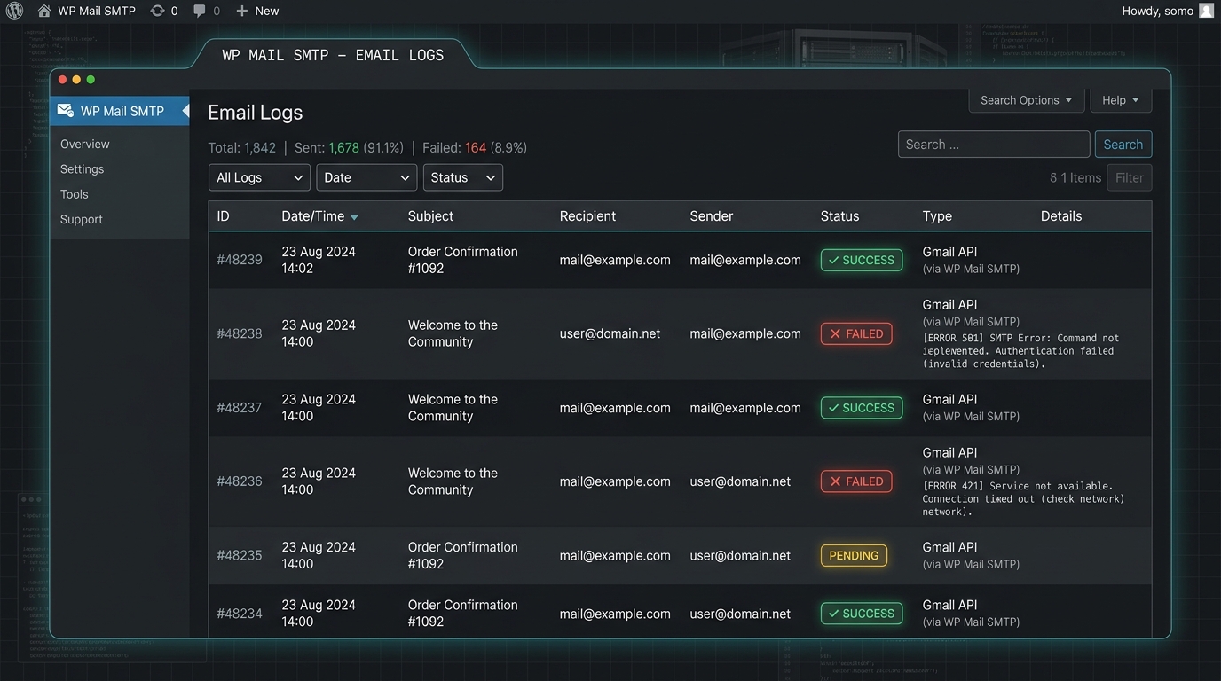
Task: Click the Filter button
Action: (1130, 177)
